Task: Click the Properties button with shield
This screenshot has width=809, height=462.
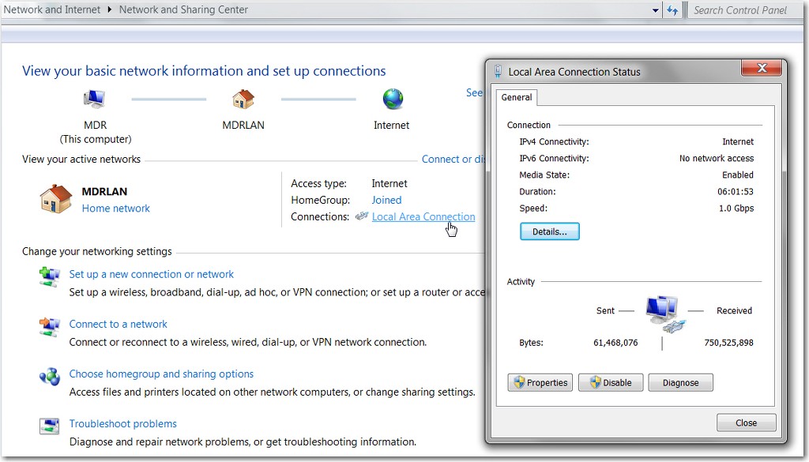Action: tap(540, 382)
